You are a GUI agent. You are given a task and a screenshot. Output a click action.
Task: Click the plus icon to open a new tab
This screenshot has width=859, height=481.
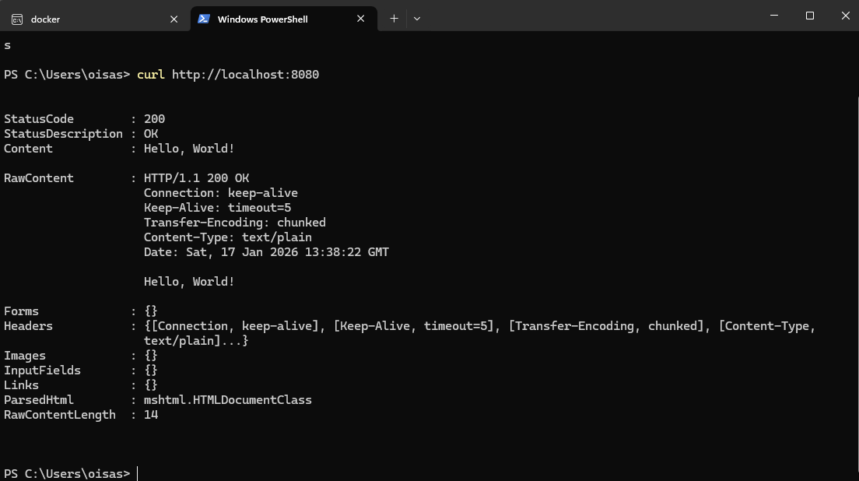[x=394, y=18]
